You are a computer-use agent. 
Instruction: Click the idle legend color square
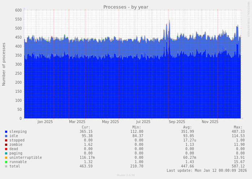coord(6,136)
